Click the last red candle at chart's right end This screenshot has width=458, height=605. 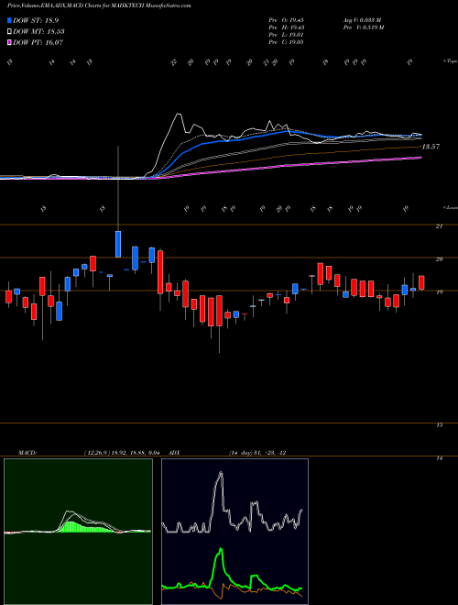(x=421, y=282)
